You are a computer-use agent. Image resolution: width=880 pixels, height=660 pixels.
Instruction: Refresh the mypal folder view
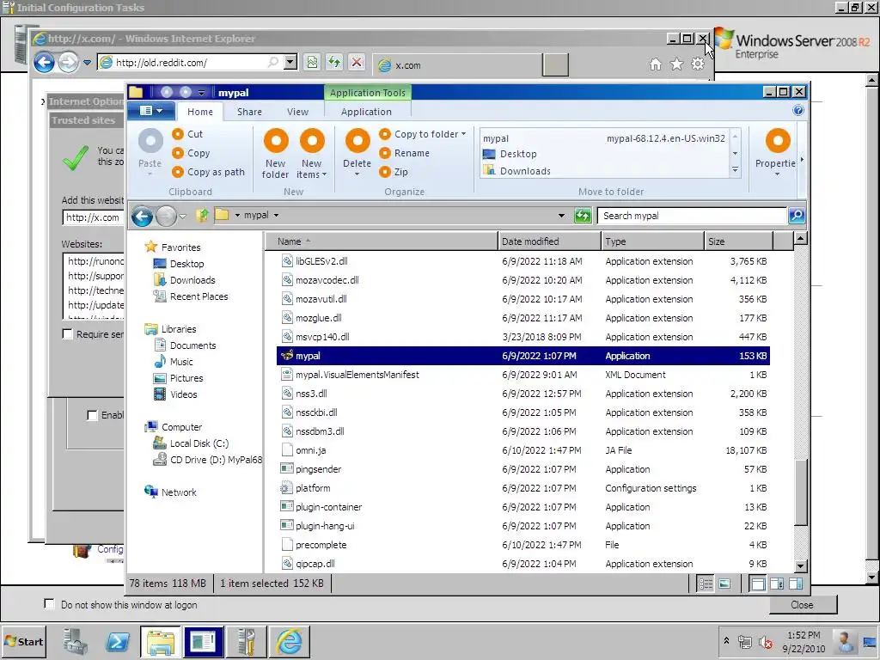(583, 216)
